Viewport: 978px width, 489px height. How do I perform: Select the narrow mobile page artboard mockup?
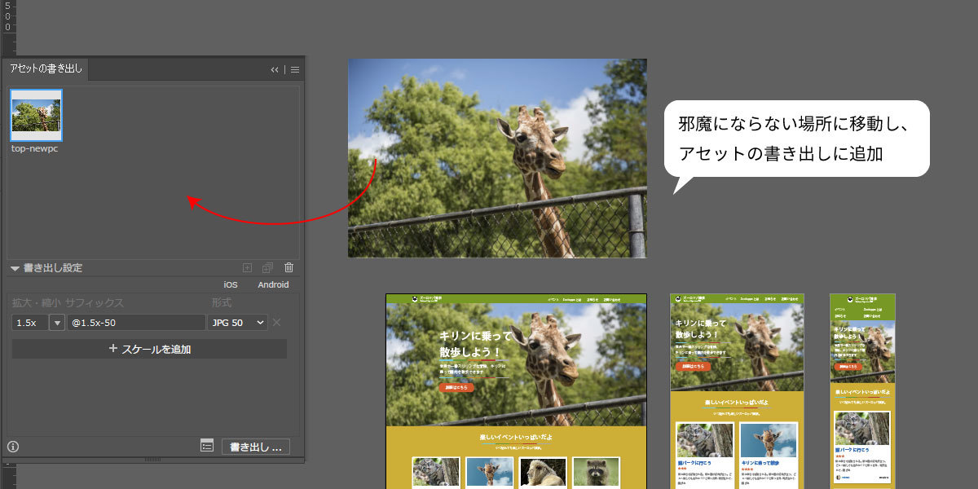click(x=862, y=391)
